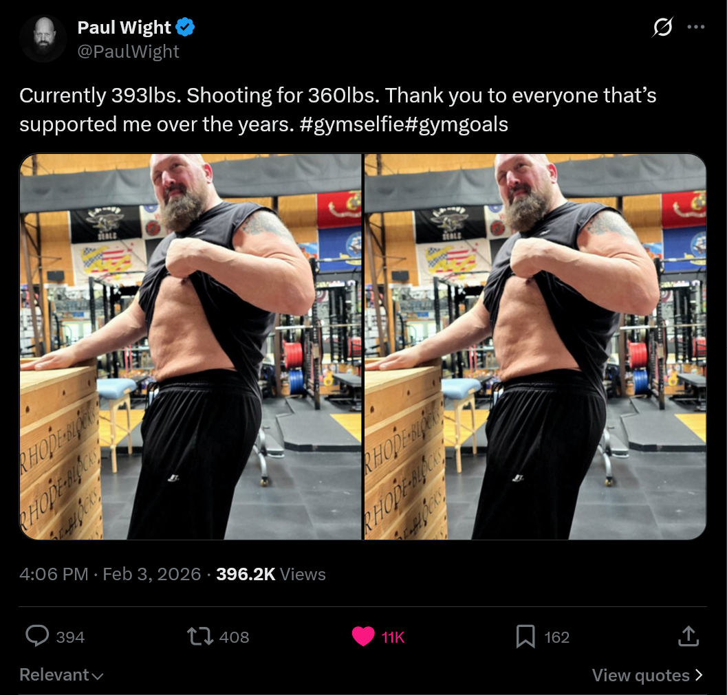Open the three-dot more options menu
This screenshot has width=727, height=695.
click(696, 27)
